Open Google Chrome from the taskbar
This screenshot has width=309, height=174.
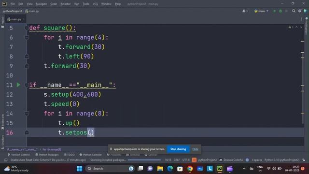(x=190, y=169)
